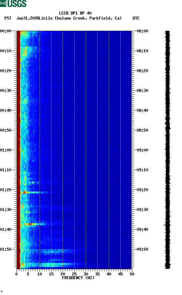Click the 01:50 PST time label
Viewport: 182px width, 295px height.
pos(6,249)
